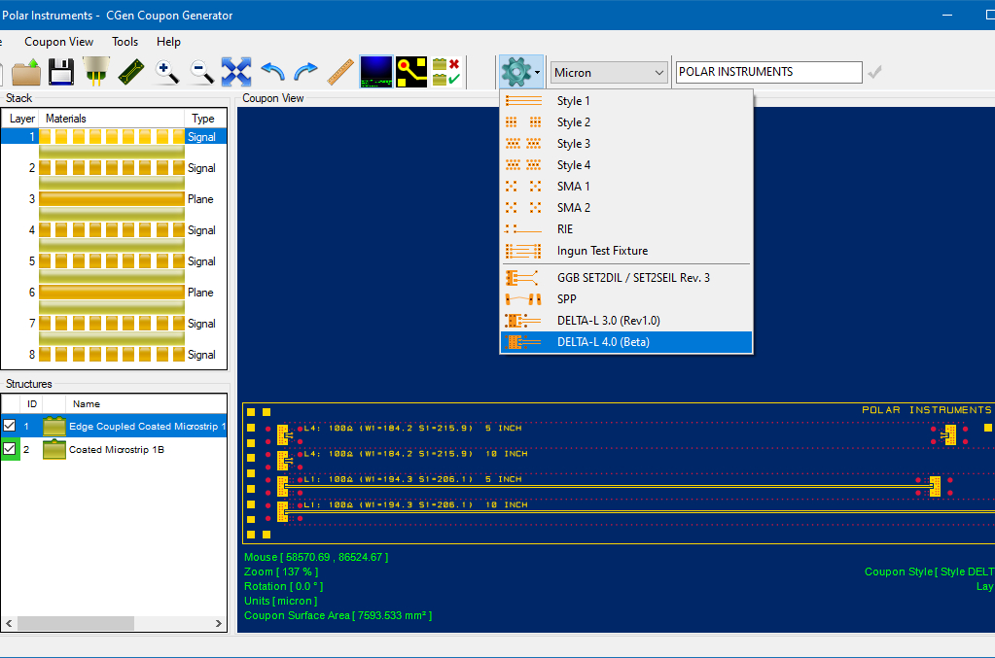This screenshot has height=658, width=995.
Task: Select the SPP coupon style
Action: pos(626,299)
